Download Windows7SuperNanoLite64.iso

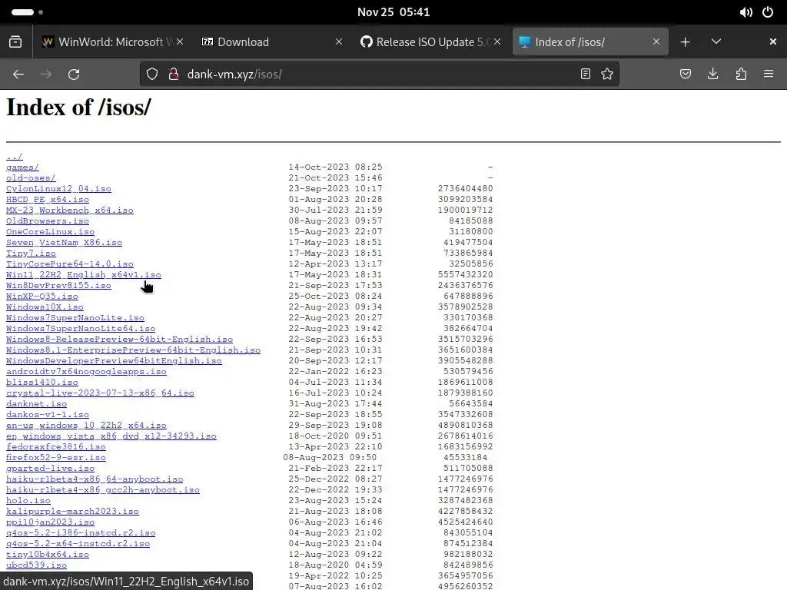(81, 329)
